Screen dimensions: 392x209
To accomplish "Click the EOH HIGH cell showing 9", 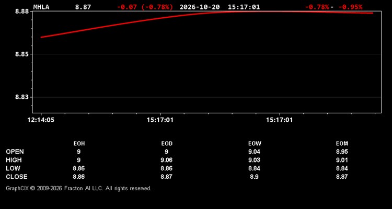I will pos(79,160).
